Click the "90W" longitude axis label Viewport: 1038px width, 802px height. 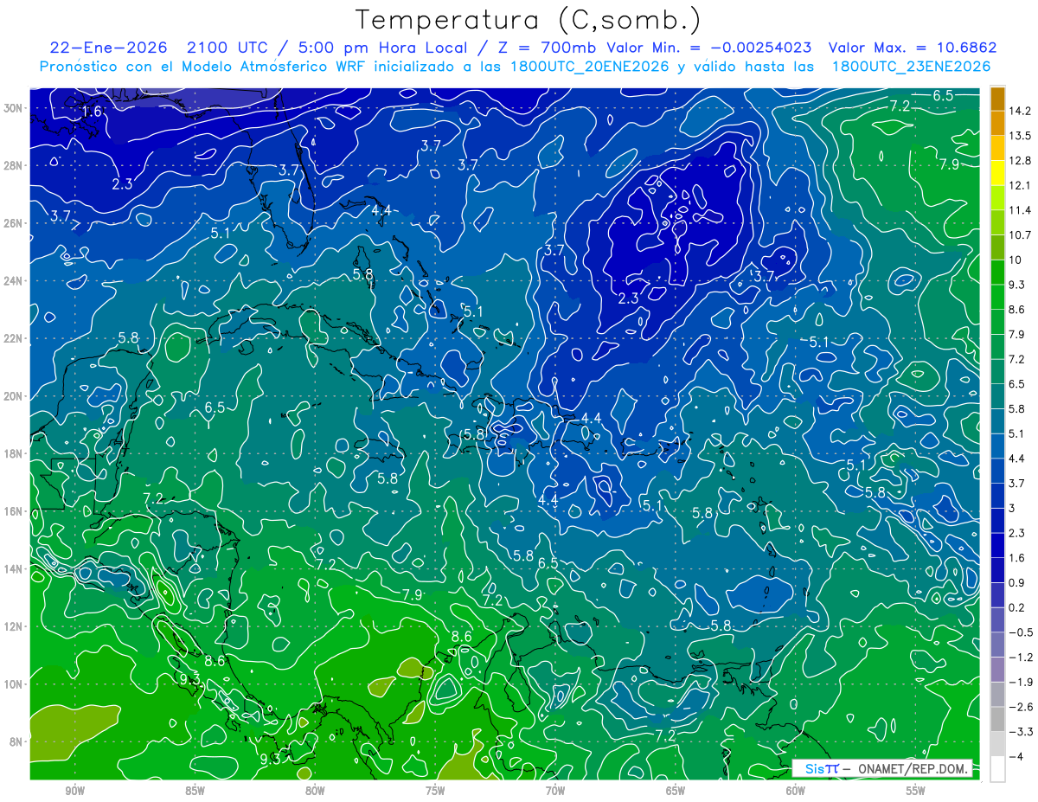point(74,790)
